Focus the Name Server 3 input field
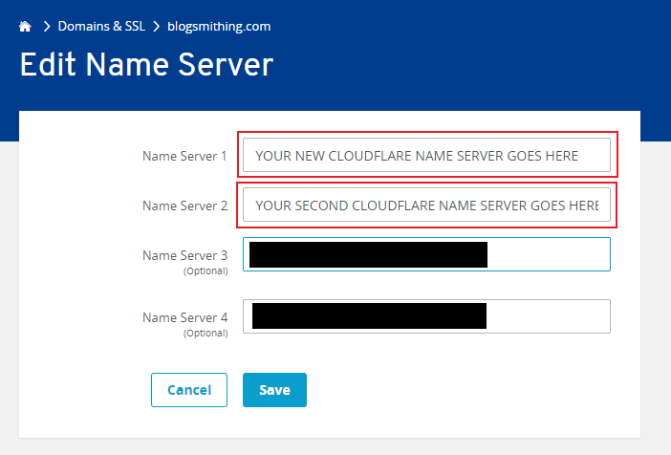Viewport: 671px width, 455px height. click(x=426, y=254)
